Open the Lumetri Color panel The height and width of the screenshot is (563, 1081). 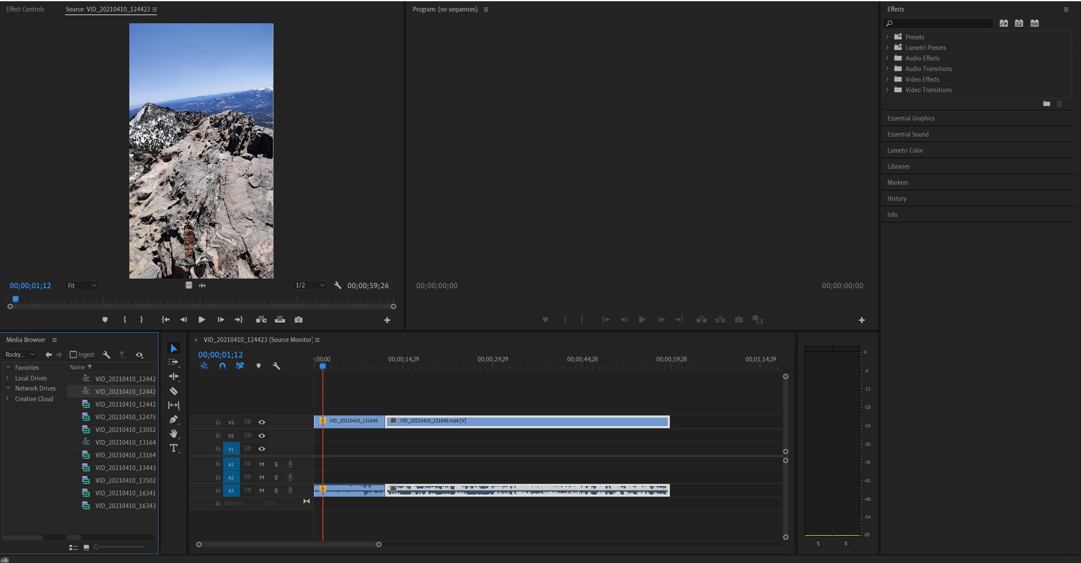[905, 150]
